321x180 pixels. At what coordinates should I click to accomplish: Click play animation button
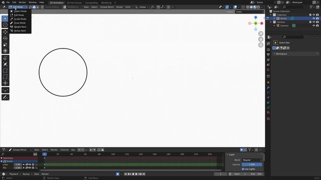[x=136, y=174]
